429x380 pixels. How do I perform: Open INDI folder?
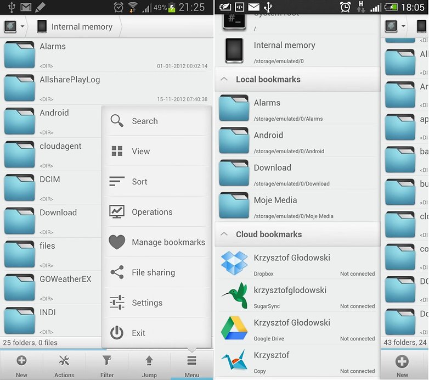tap(52, 321)
